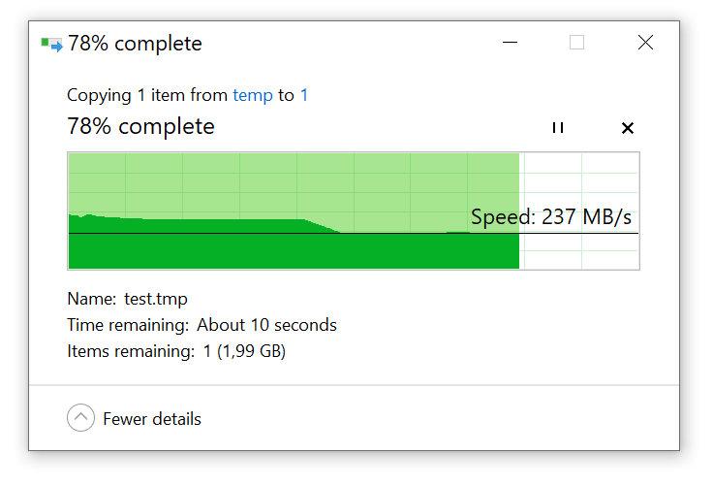Click the large "78% complete" heading
The width and height of the screenshot is (713, 486).
140,126
